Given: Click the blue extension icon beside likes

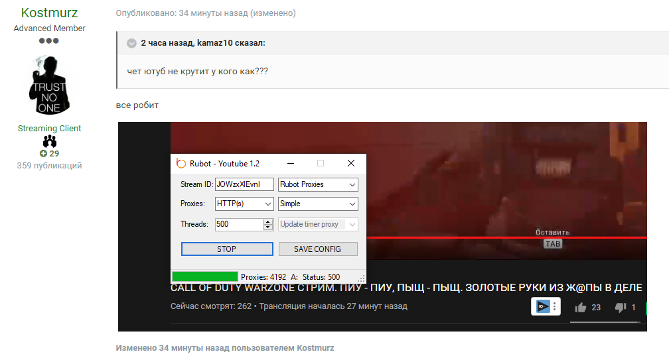Looking at the screenshot, I should [542, 306].
